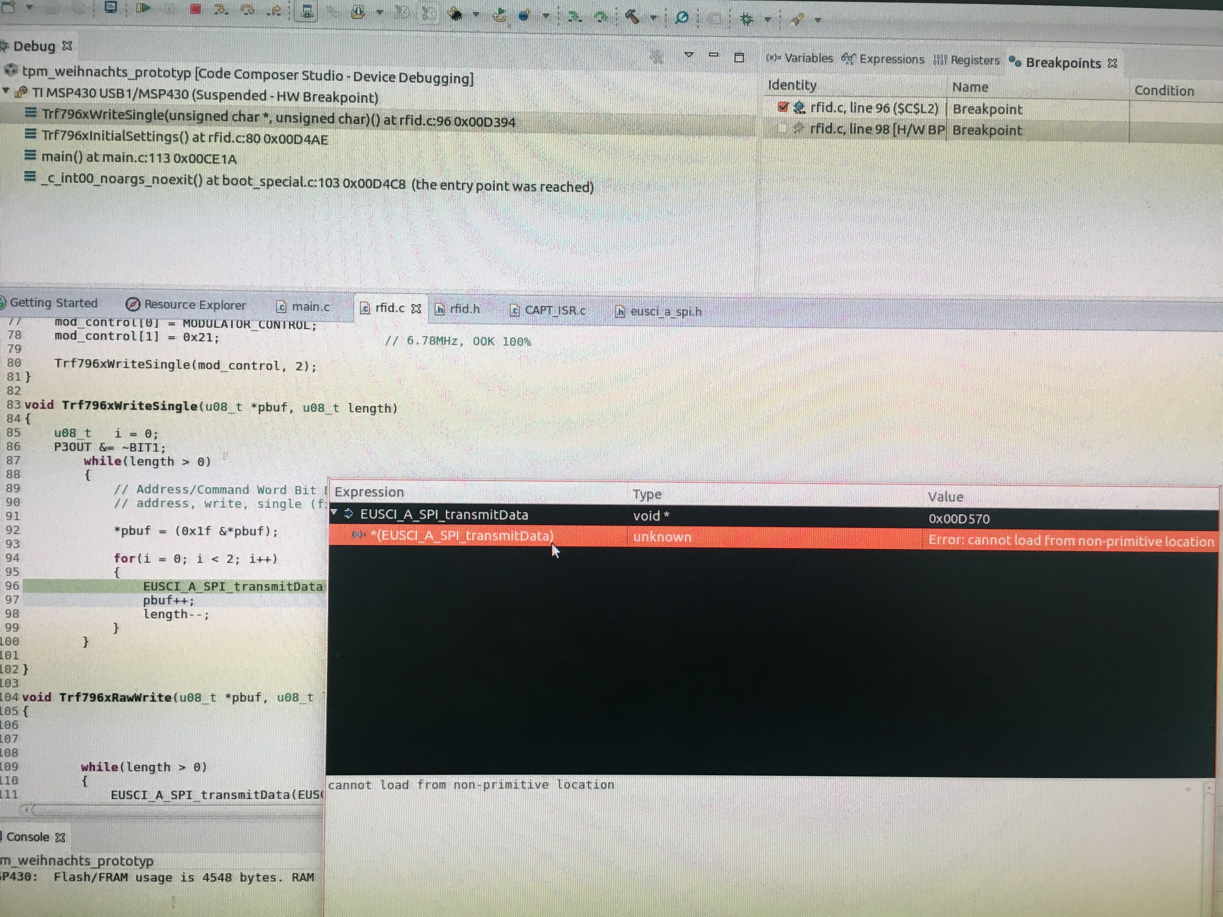The height and width of the screenshot is (917, 1223).
Task: Collapse the EUSCI_A_SPI_transmitData expression row
Action: [334, 512]
